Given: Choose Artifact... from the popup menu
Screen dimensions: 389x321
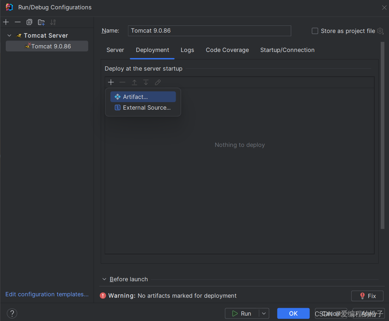Looking at the screenshot, I should (x=143, y=97).
